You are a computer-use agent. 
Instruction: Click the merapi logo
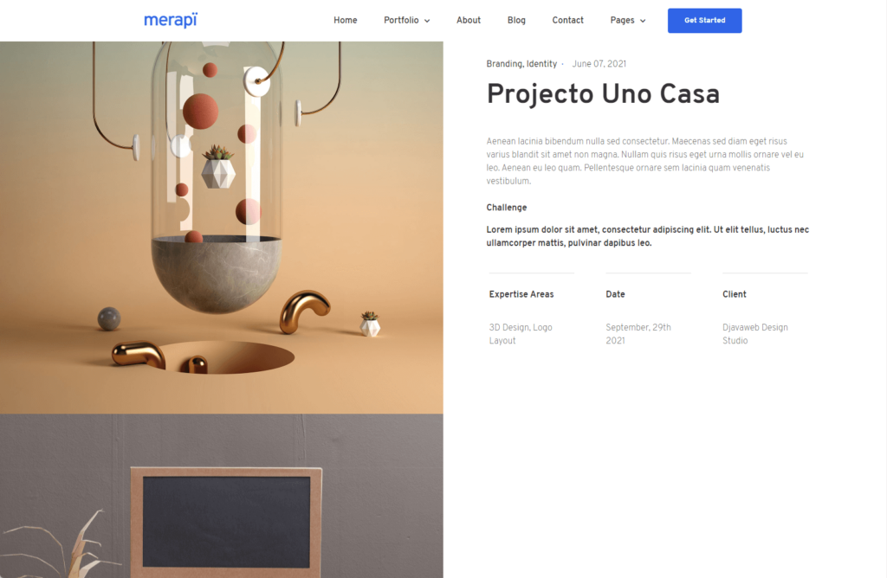pos(171,21)
